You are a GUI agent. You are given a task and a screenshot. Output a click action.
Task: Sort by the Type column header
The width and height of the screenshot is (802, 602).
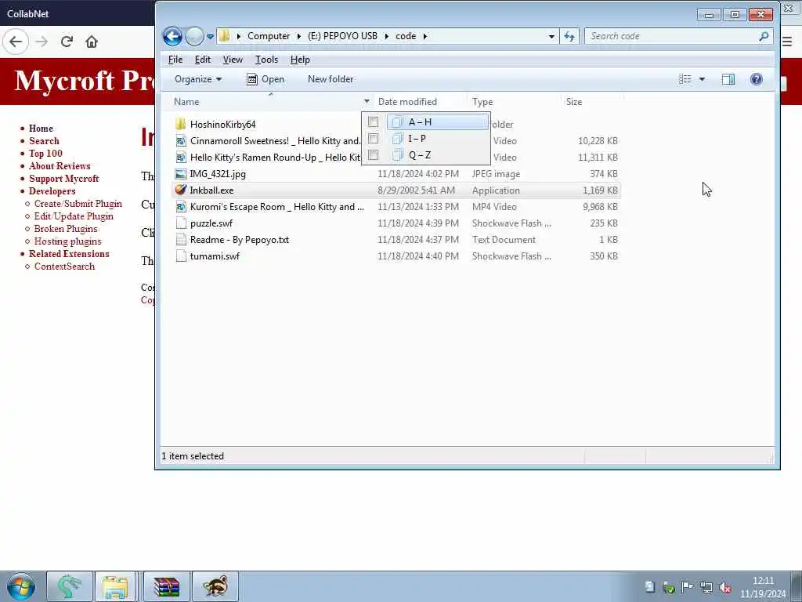click(x=482, y=102)
